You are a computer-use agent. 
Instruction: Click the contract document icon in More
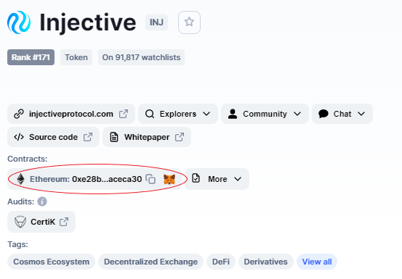(196, 178)
